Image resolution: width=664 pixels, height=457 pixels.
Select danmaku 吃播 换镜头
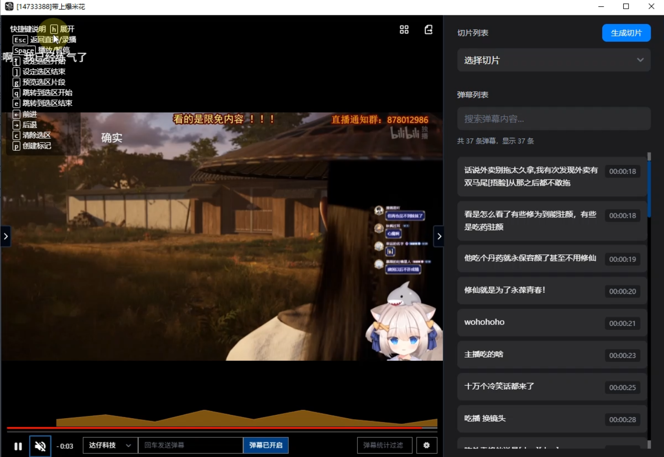click(552, 419)
